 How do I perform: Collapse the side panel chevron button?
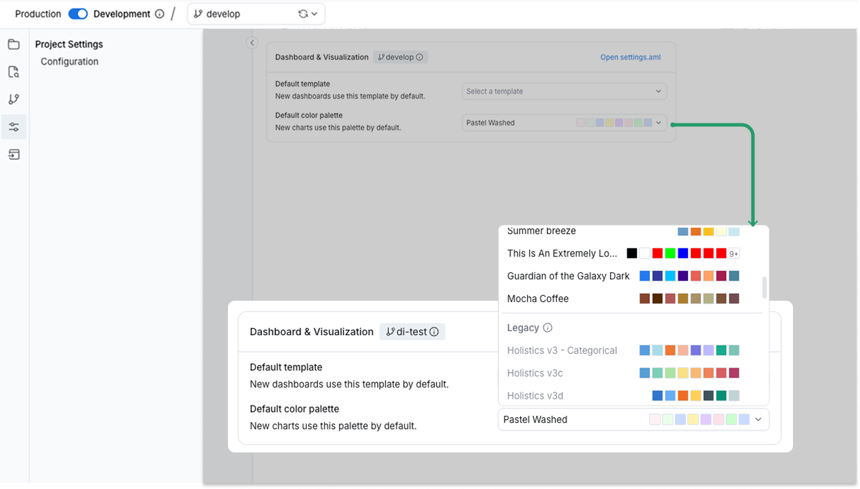point(252,43)
